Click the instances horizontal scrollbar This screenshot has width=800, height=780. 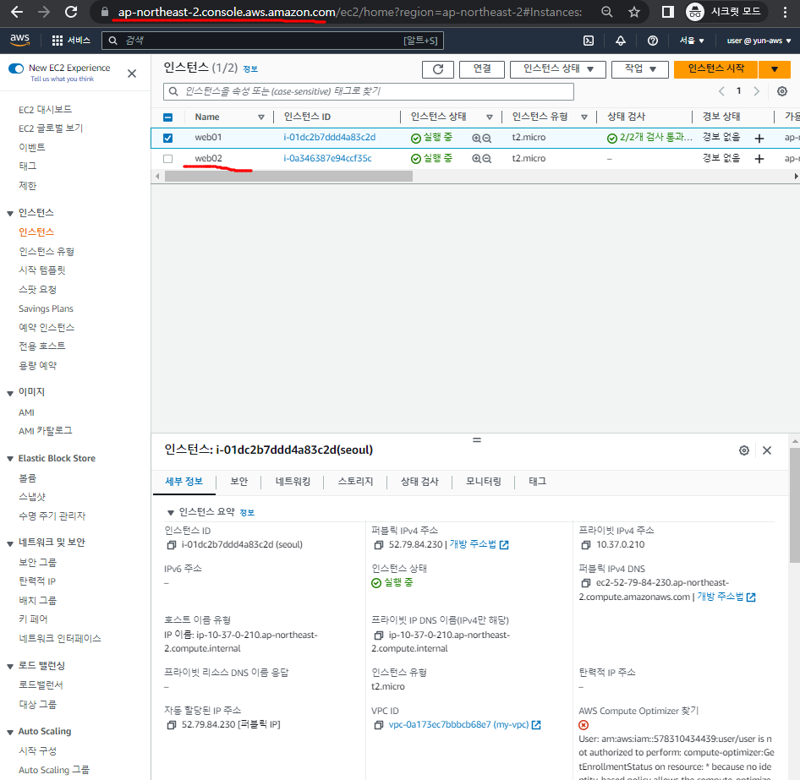288,177
